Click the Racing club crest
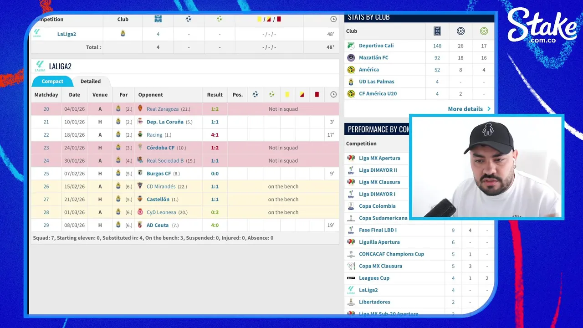 click(x=140, y=135)
